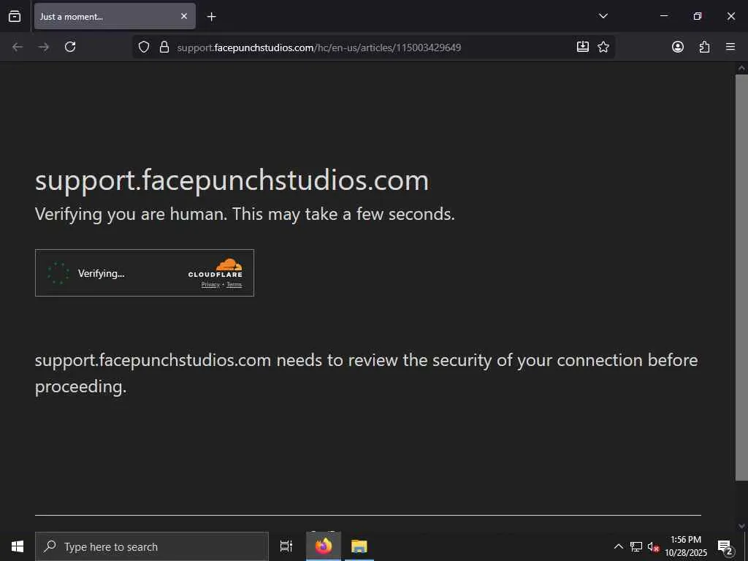
Task: Reload the current page
Action: tap(70, 47)
